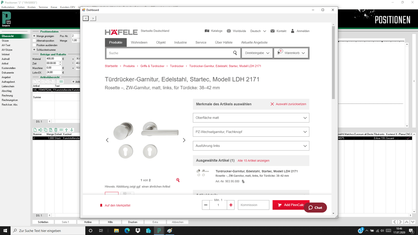Copy article number 903.95.080 icon

pyautogui.click(x=243, y=181)
